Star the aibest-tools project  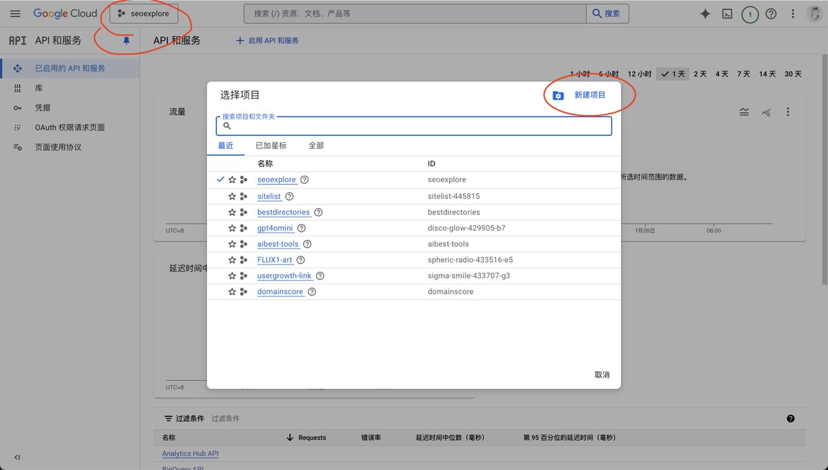(232, 244)
